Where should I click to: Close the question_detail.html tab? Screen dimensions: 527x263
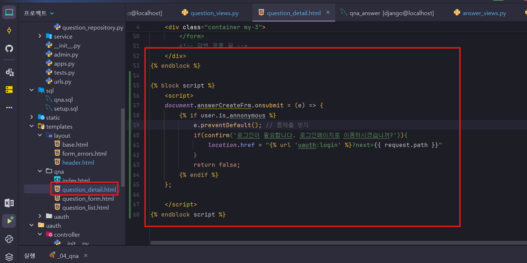[328, 13]
